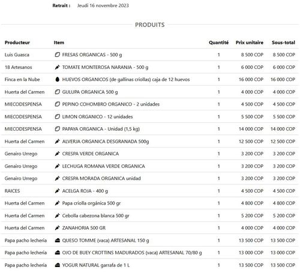This screenshot has height=273, width=300.
Task: Click the carrot icon beside ZANAHORIA 500 GR
Action: pos(57,228)
